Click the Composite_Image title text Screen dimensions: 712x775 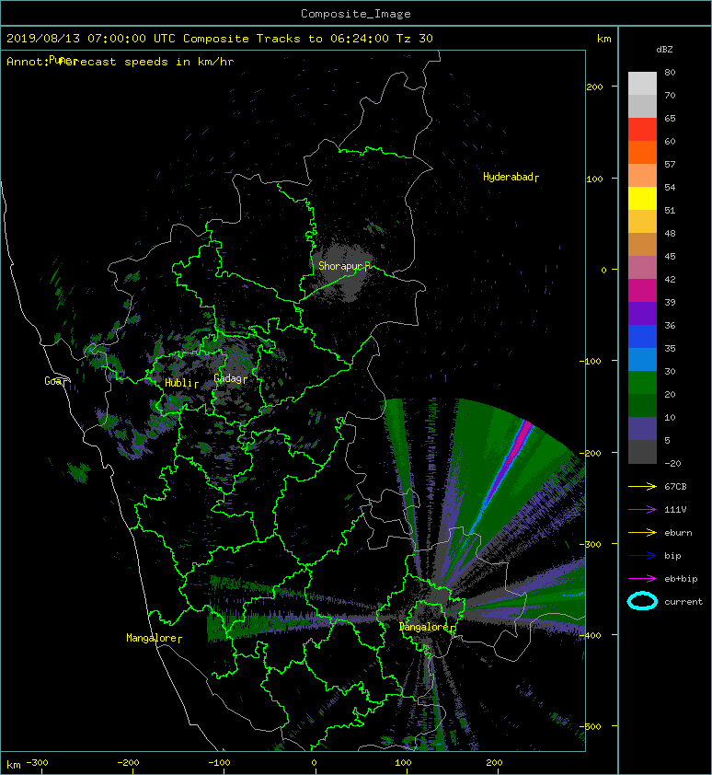pos(356,14)
